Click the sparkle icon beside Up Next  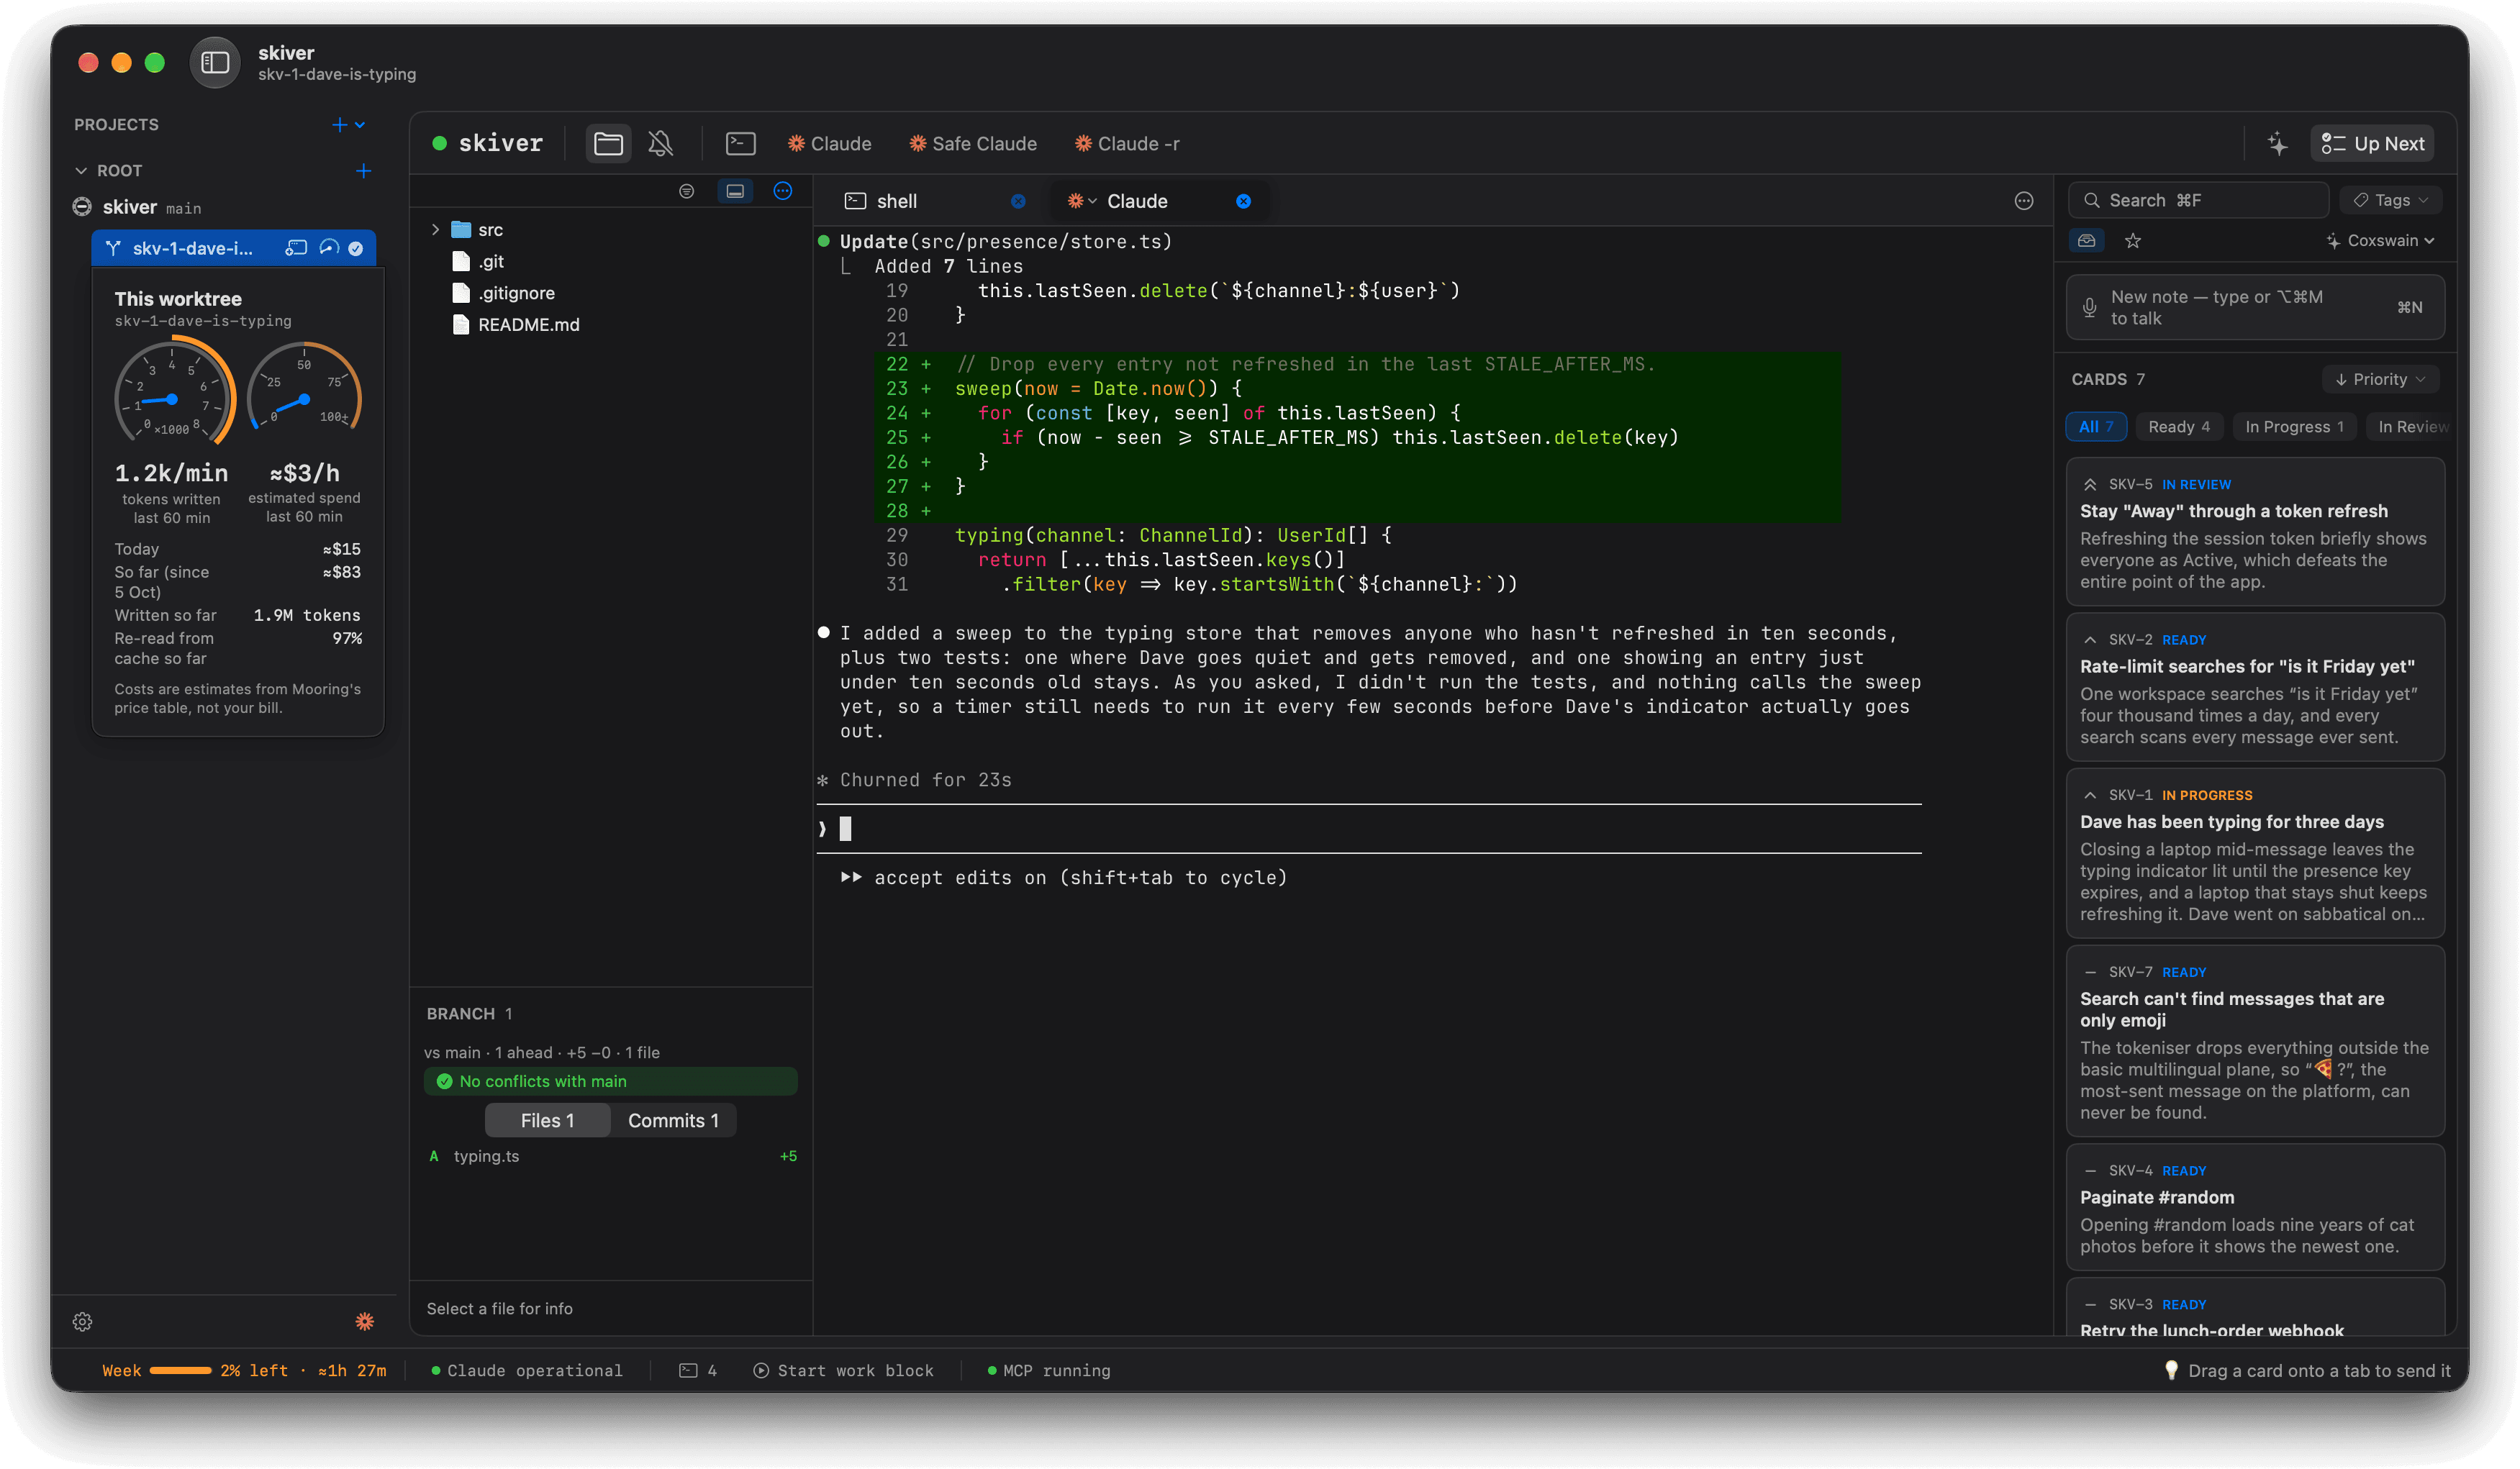[2278, 144]
